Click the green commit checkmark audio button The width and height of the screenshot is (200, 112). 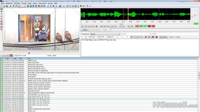coord(128,26)
